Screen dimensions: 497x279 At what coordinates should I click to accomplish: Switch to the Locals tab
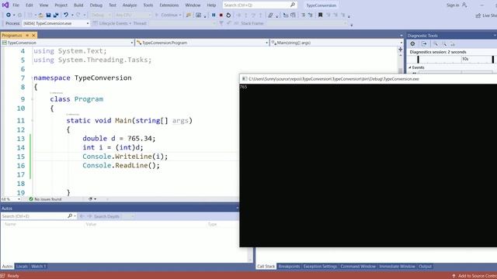(x=22, y=267)
